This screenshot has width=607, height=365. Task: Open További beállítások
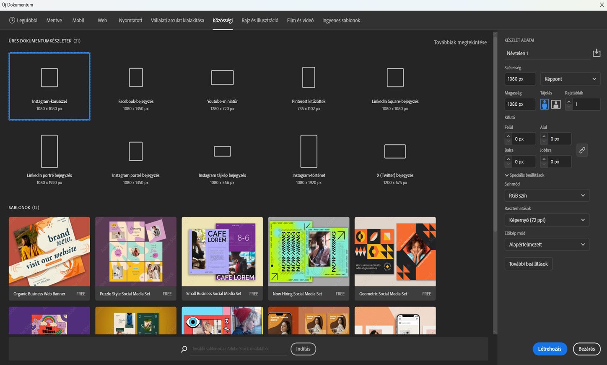[x=528, y=264]
